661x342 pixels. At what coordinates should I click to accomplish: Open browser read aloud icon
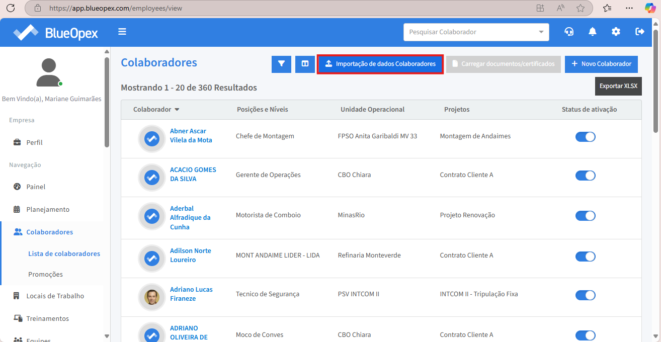560,8
